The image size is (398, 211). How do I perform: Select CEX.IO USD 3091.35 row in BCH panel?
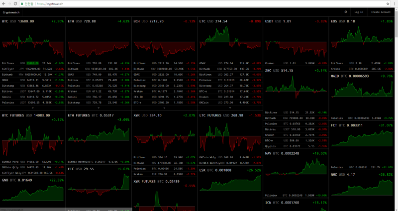[164, 97]
